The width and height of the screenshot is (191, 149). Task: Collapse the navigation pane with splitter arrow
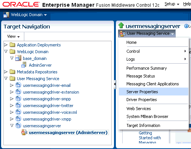pos(115,84)
